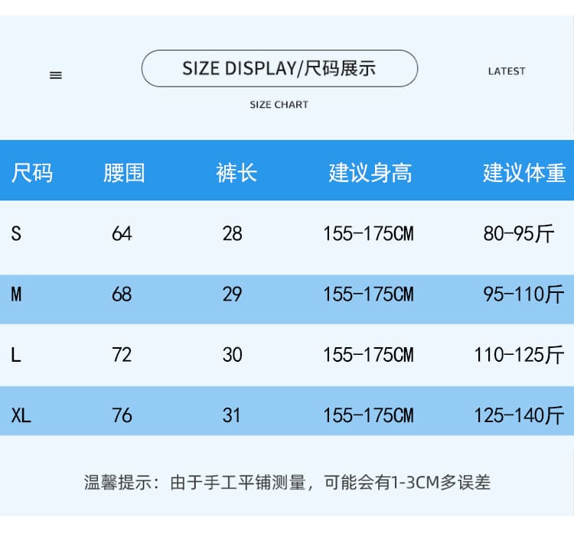574x543 pixels.
Task: Click waist value 68
Action: click(x=122, y=294)
